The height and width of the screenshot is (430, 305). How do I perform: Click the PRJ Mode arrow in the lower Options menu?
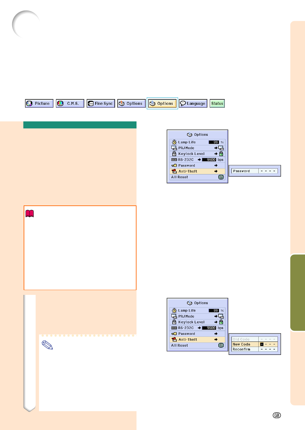coord(216,316)
